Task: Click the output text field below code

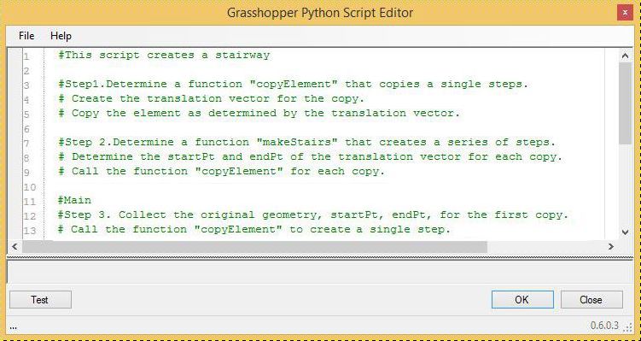Action: [x=320, y=272]
